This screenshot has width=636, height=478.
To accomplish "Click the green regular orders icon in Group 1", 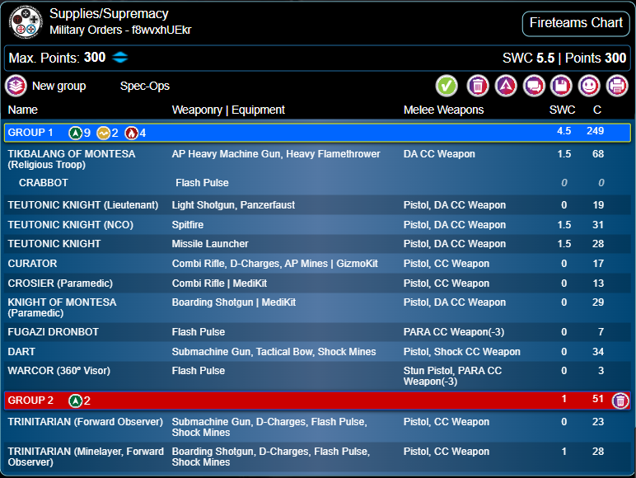I will tap(75, 133).
